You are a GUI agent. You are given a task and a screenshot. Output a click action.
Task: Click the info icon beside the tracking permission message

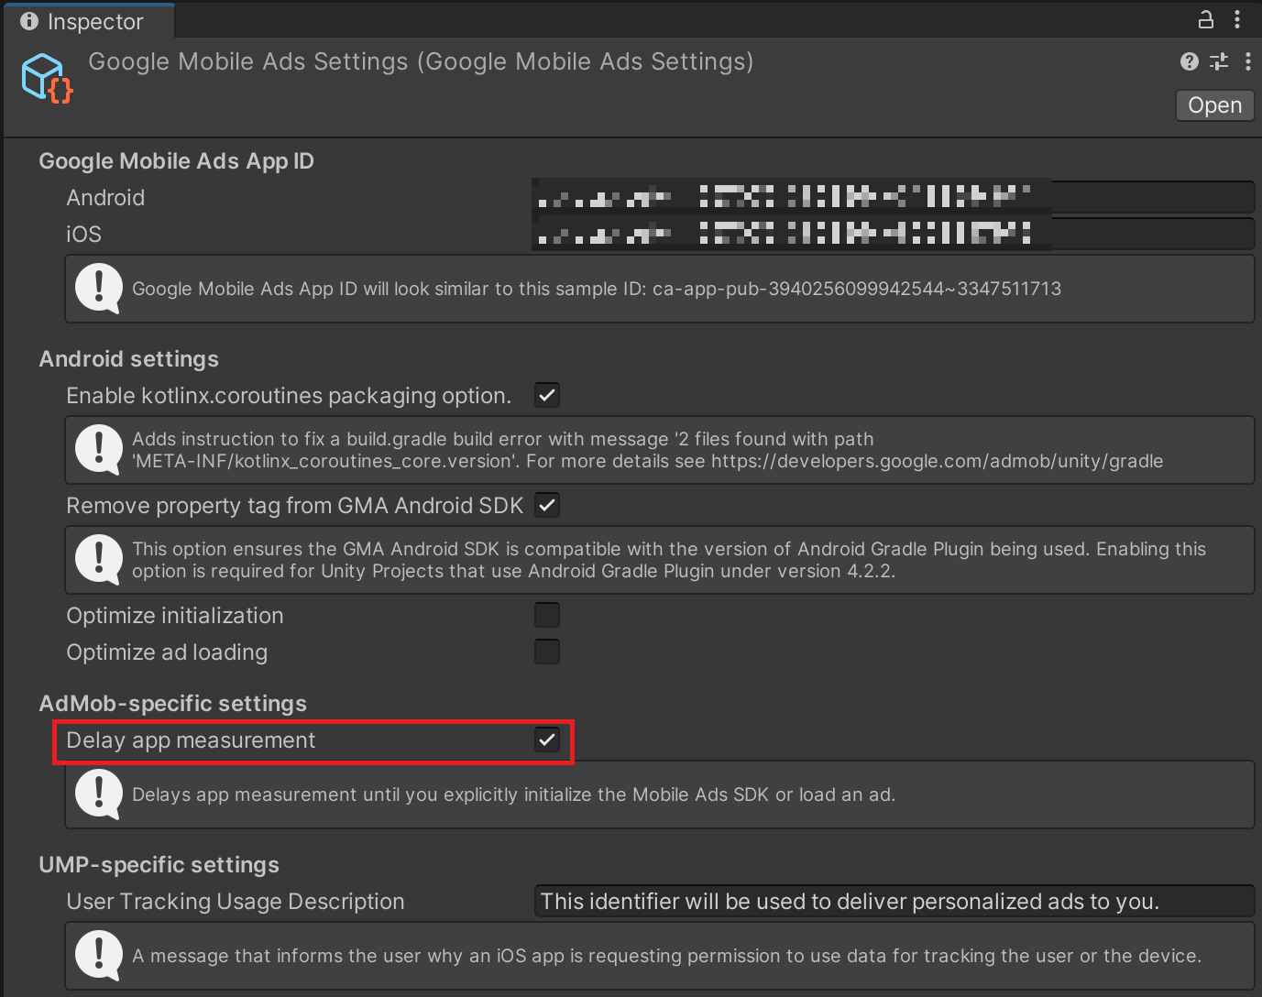pyautogui.click(x=99, y=956)
